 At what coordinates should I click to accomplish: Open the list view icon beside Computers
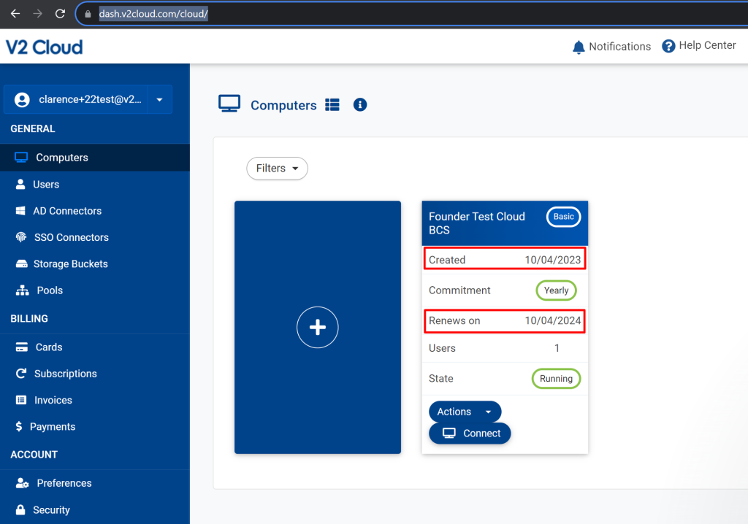pos(332,104)
